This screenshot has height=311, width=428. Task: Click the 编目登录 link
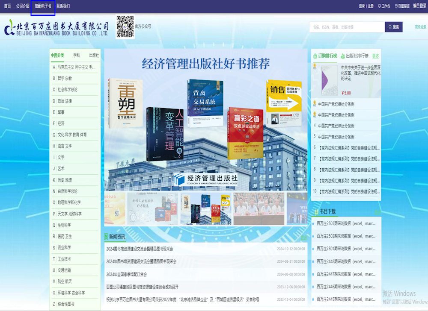tap(419, 6)
